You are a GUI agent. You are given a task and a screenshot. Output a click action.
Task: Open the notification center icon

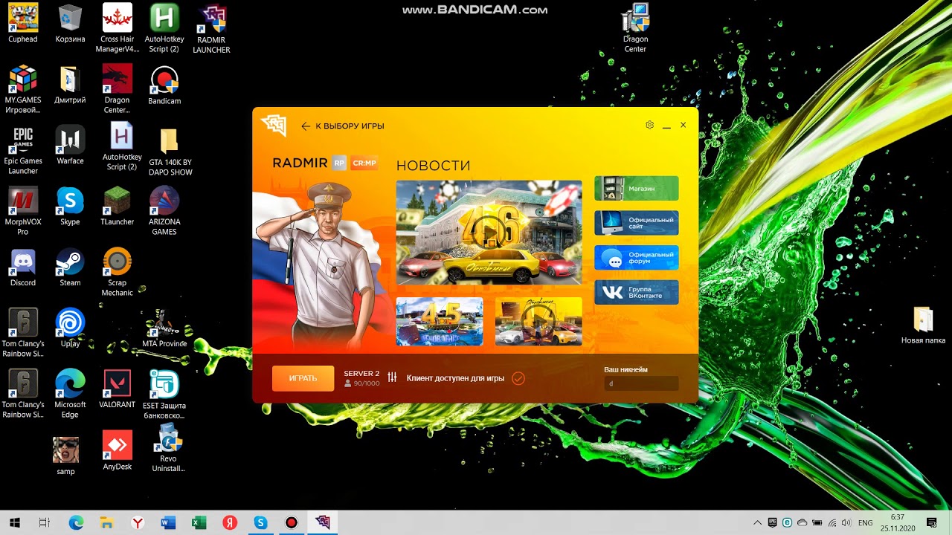[932, 522]
